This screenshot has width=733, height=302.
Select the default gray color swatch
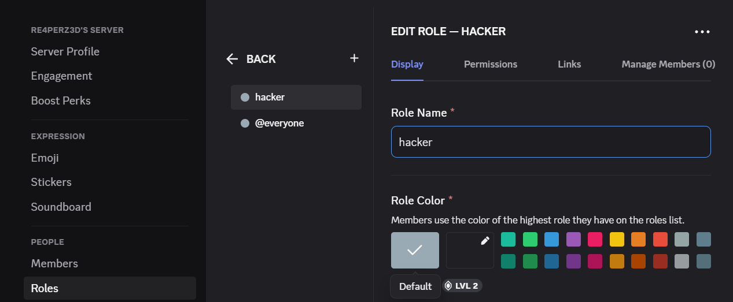[415, 250]
